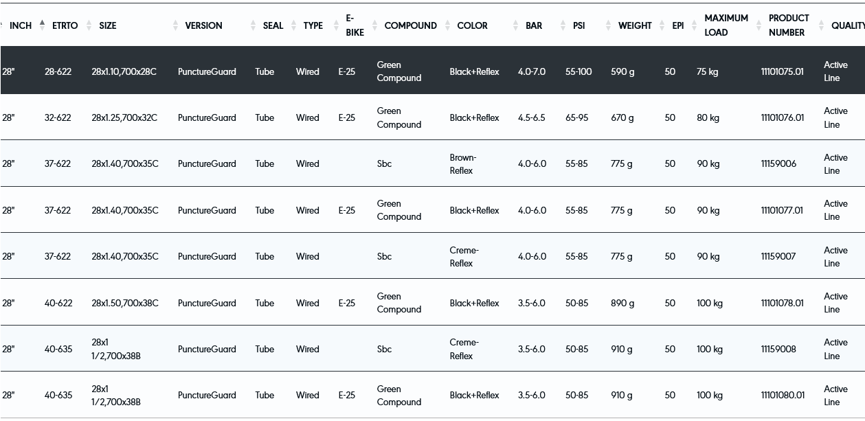Click the 32-622 ETRTO cell
This screenshot has height=421, width=865.
pyautogui.click(x=58, y=118)
